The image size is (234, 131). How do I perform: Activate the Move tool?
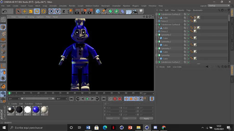coord(25,11)
